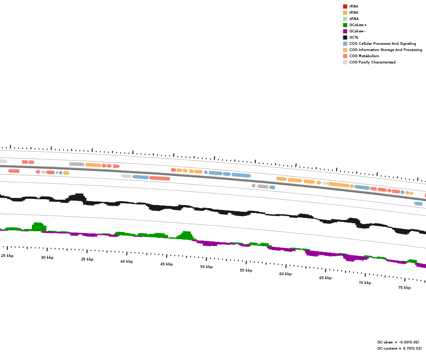Select the purple GCskew- legend swatch
Viewport: 426px width, 355px height.
click(x=345, y=31)
